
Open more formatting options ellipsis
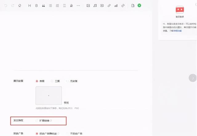pyautogui.click(x=78, y=6)
